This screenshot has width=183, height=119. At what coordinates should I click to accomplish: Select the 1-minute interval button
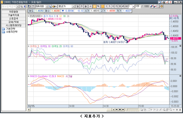[103, 6]
